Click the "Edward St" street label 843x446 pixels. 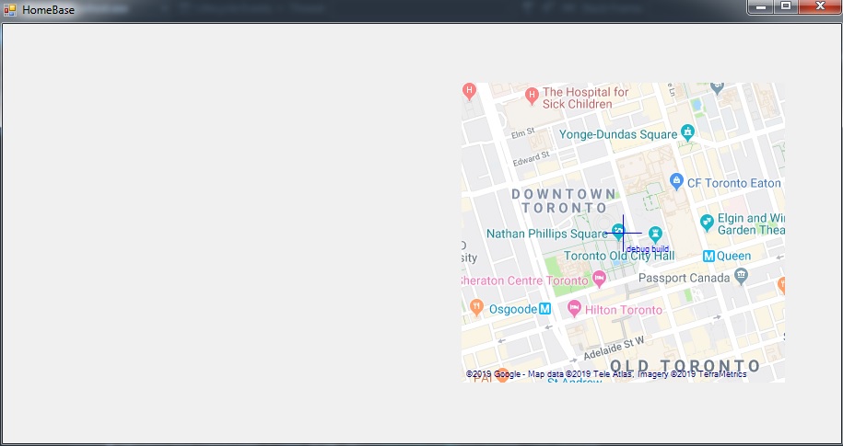[532, 158]
